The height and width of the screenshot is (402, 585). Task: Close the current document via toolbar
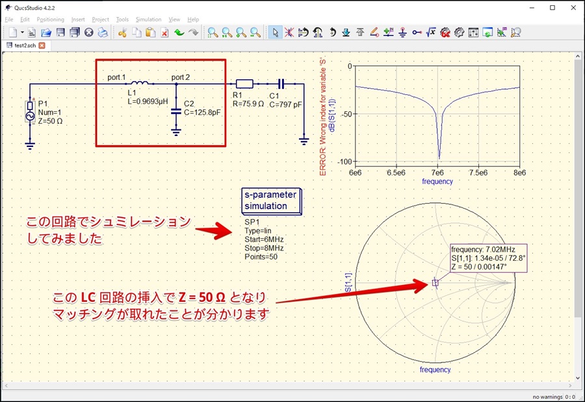(89, 33)
